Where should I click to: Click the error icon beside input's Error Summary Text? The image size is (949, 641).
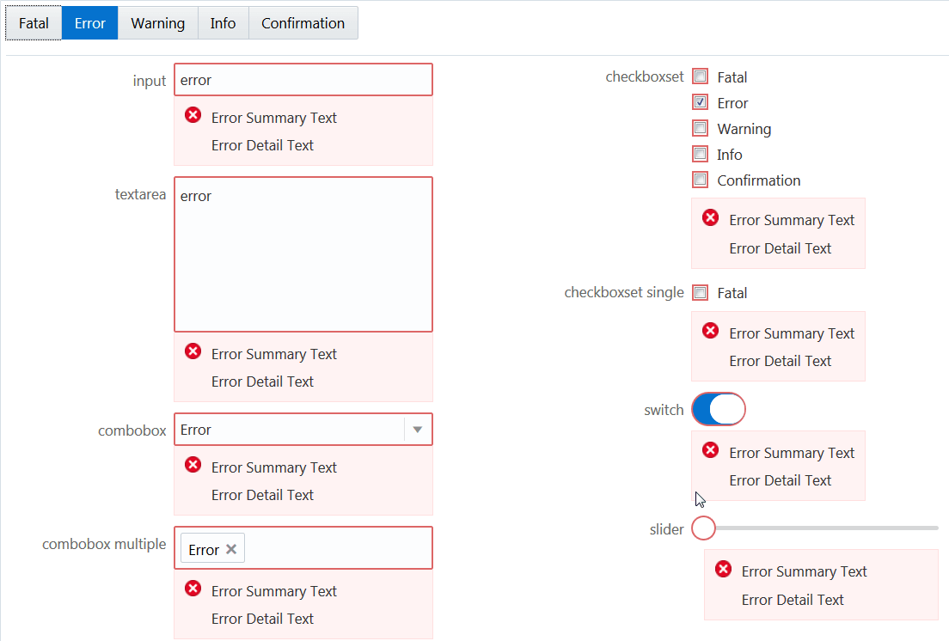(x=193, y=114)
